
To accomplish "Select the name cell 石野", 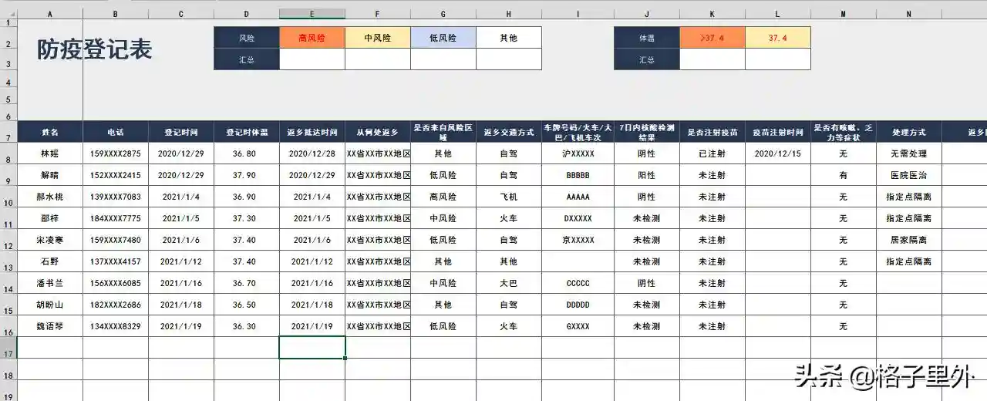I will [50, 261].
